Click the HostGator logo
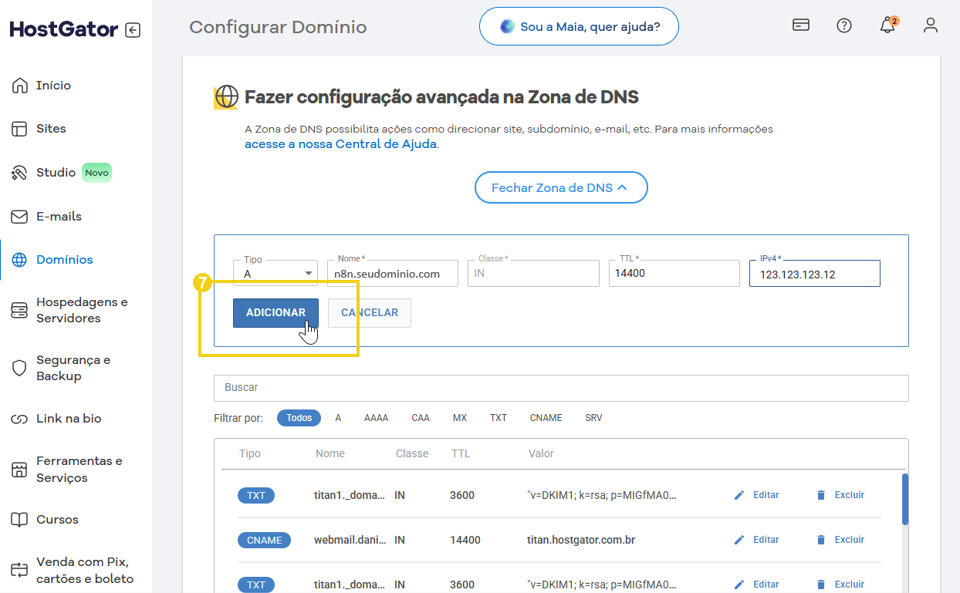 pos(64,29)
